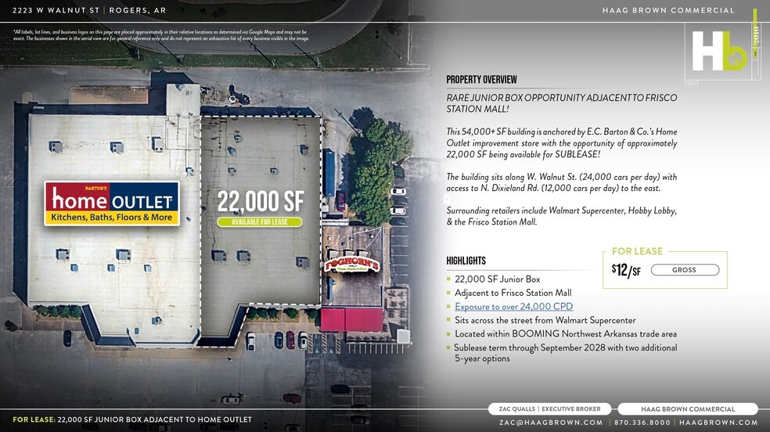This screenshot has height=432, width=770.
Task: Open the Exposure to over 24,000 CPD link
Action: (513, 307)
